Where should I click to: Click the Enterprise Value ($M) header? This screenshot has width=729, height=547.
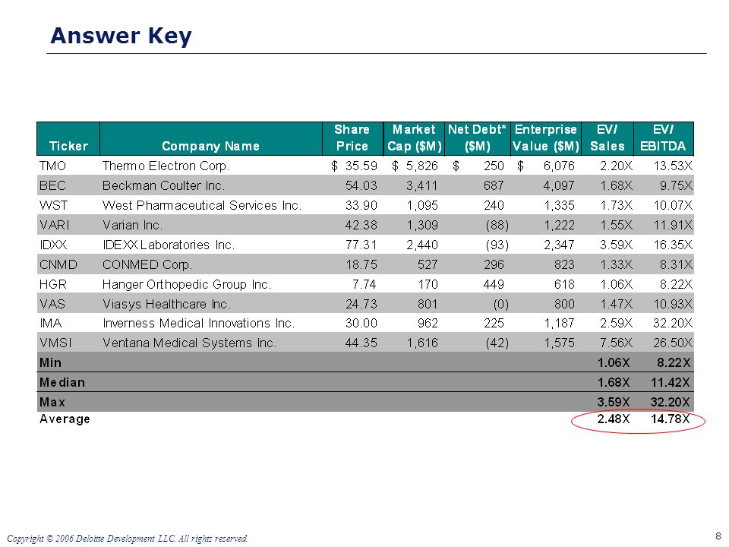[546, 138]
